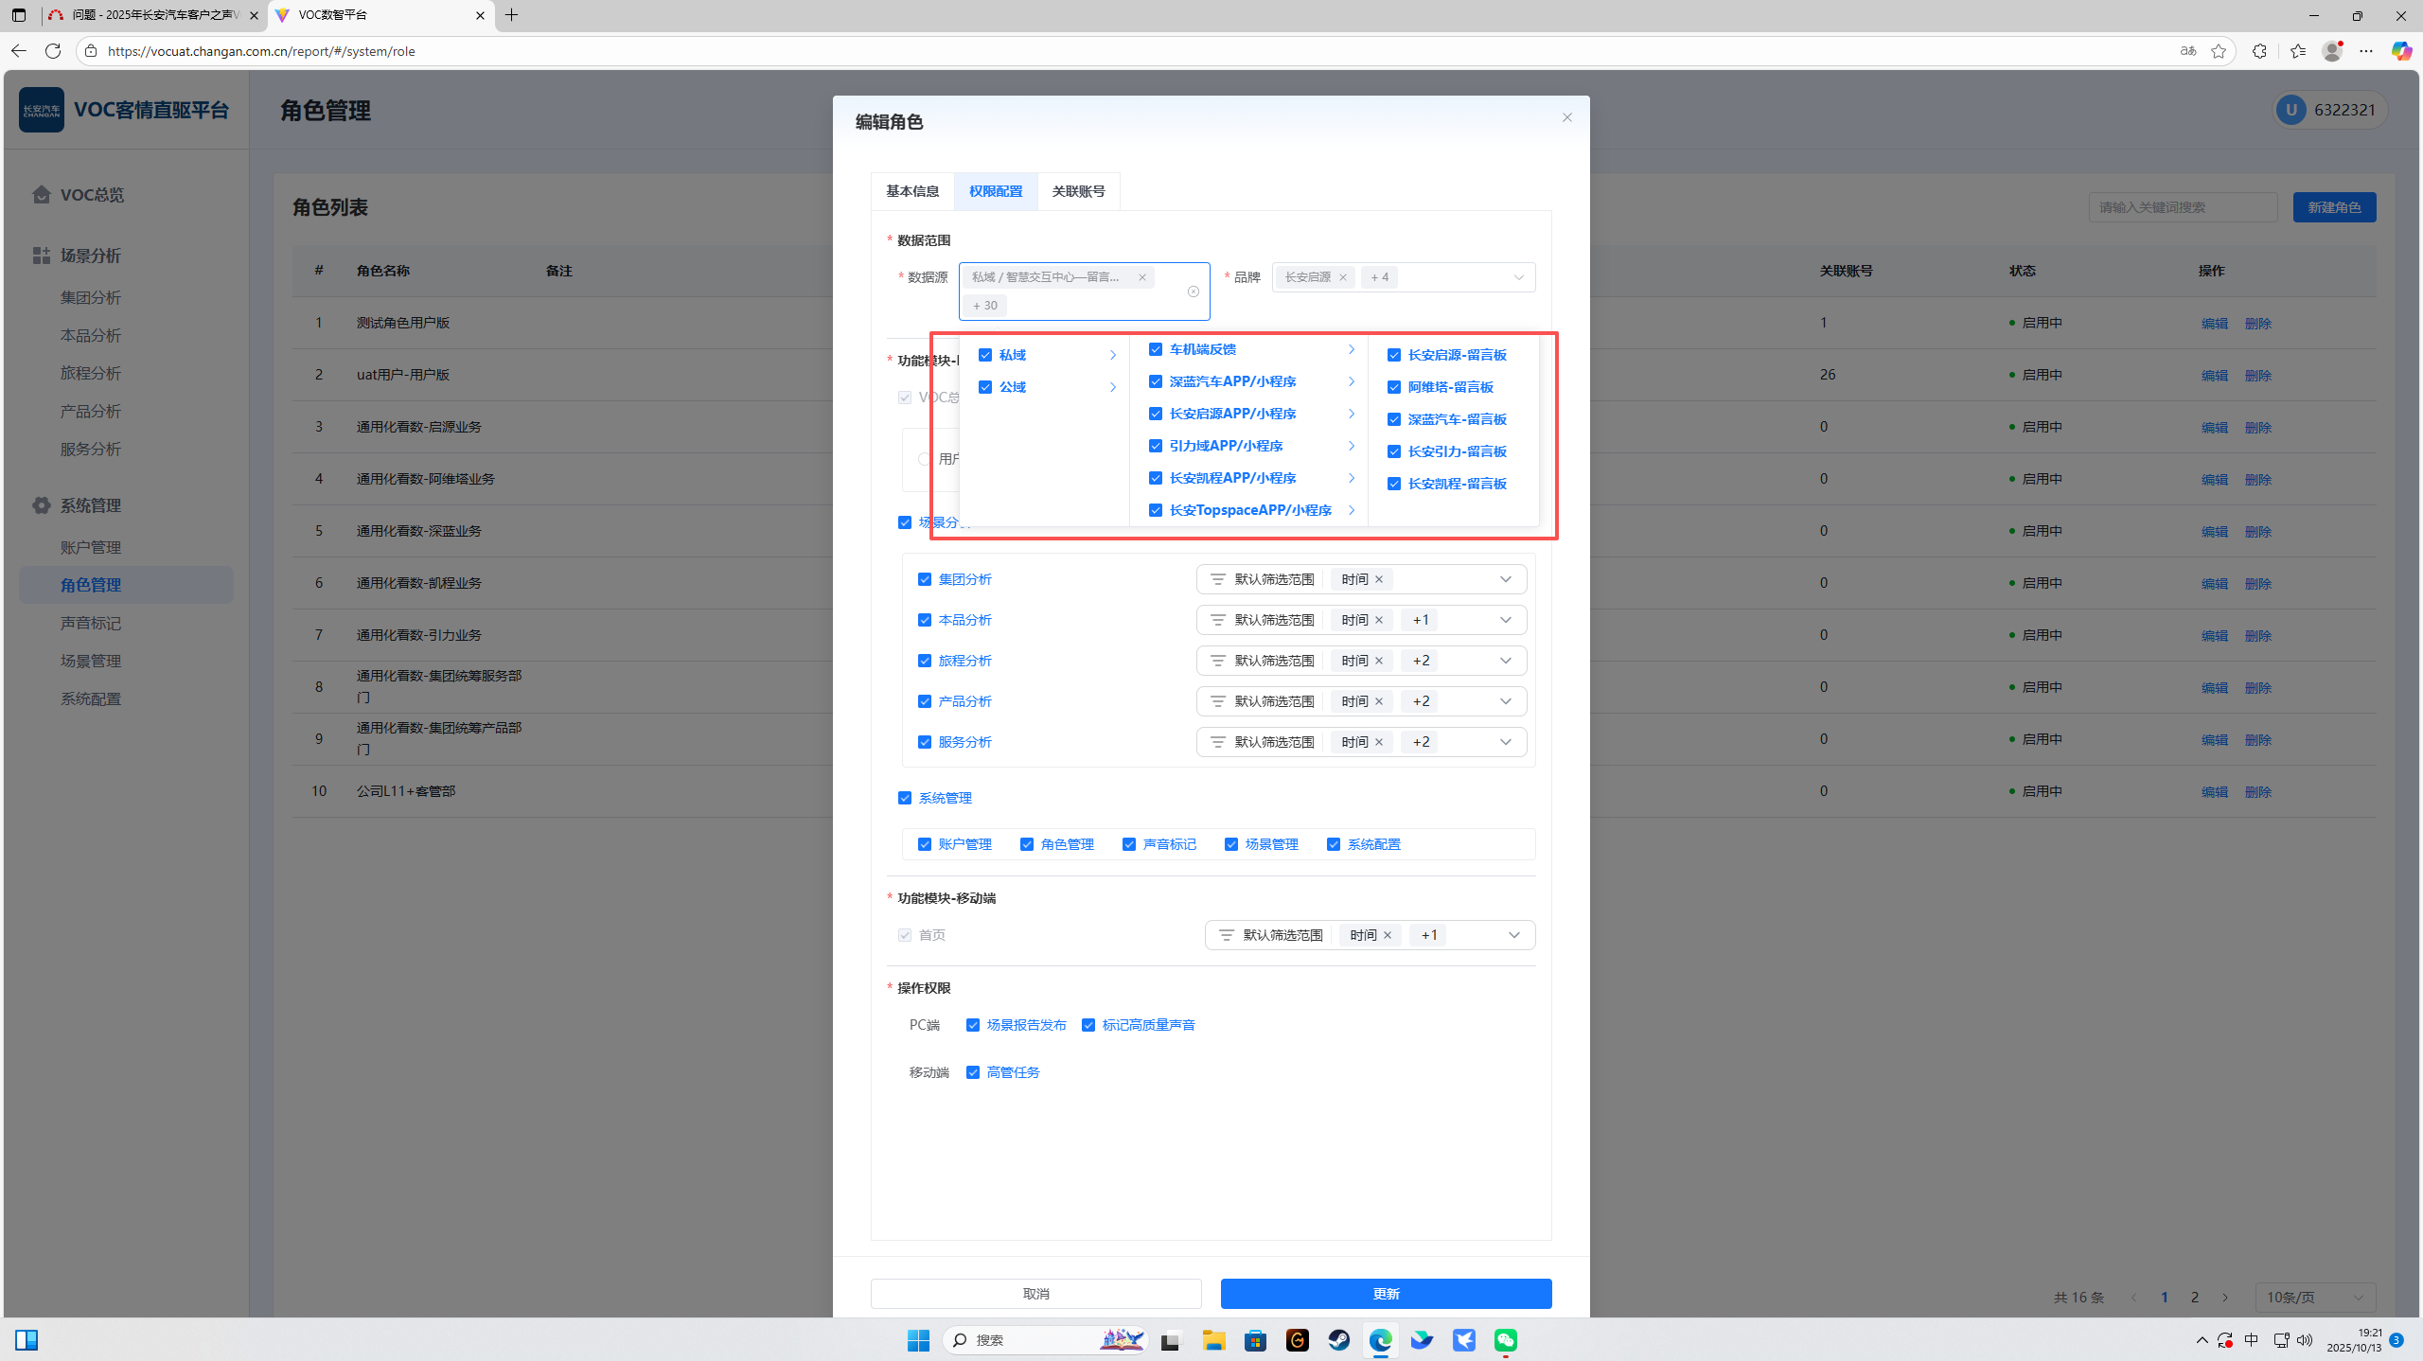Uncheck the 私域 checkbox
2423x1361 pixels.
tap(985, 355)
